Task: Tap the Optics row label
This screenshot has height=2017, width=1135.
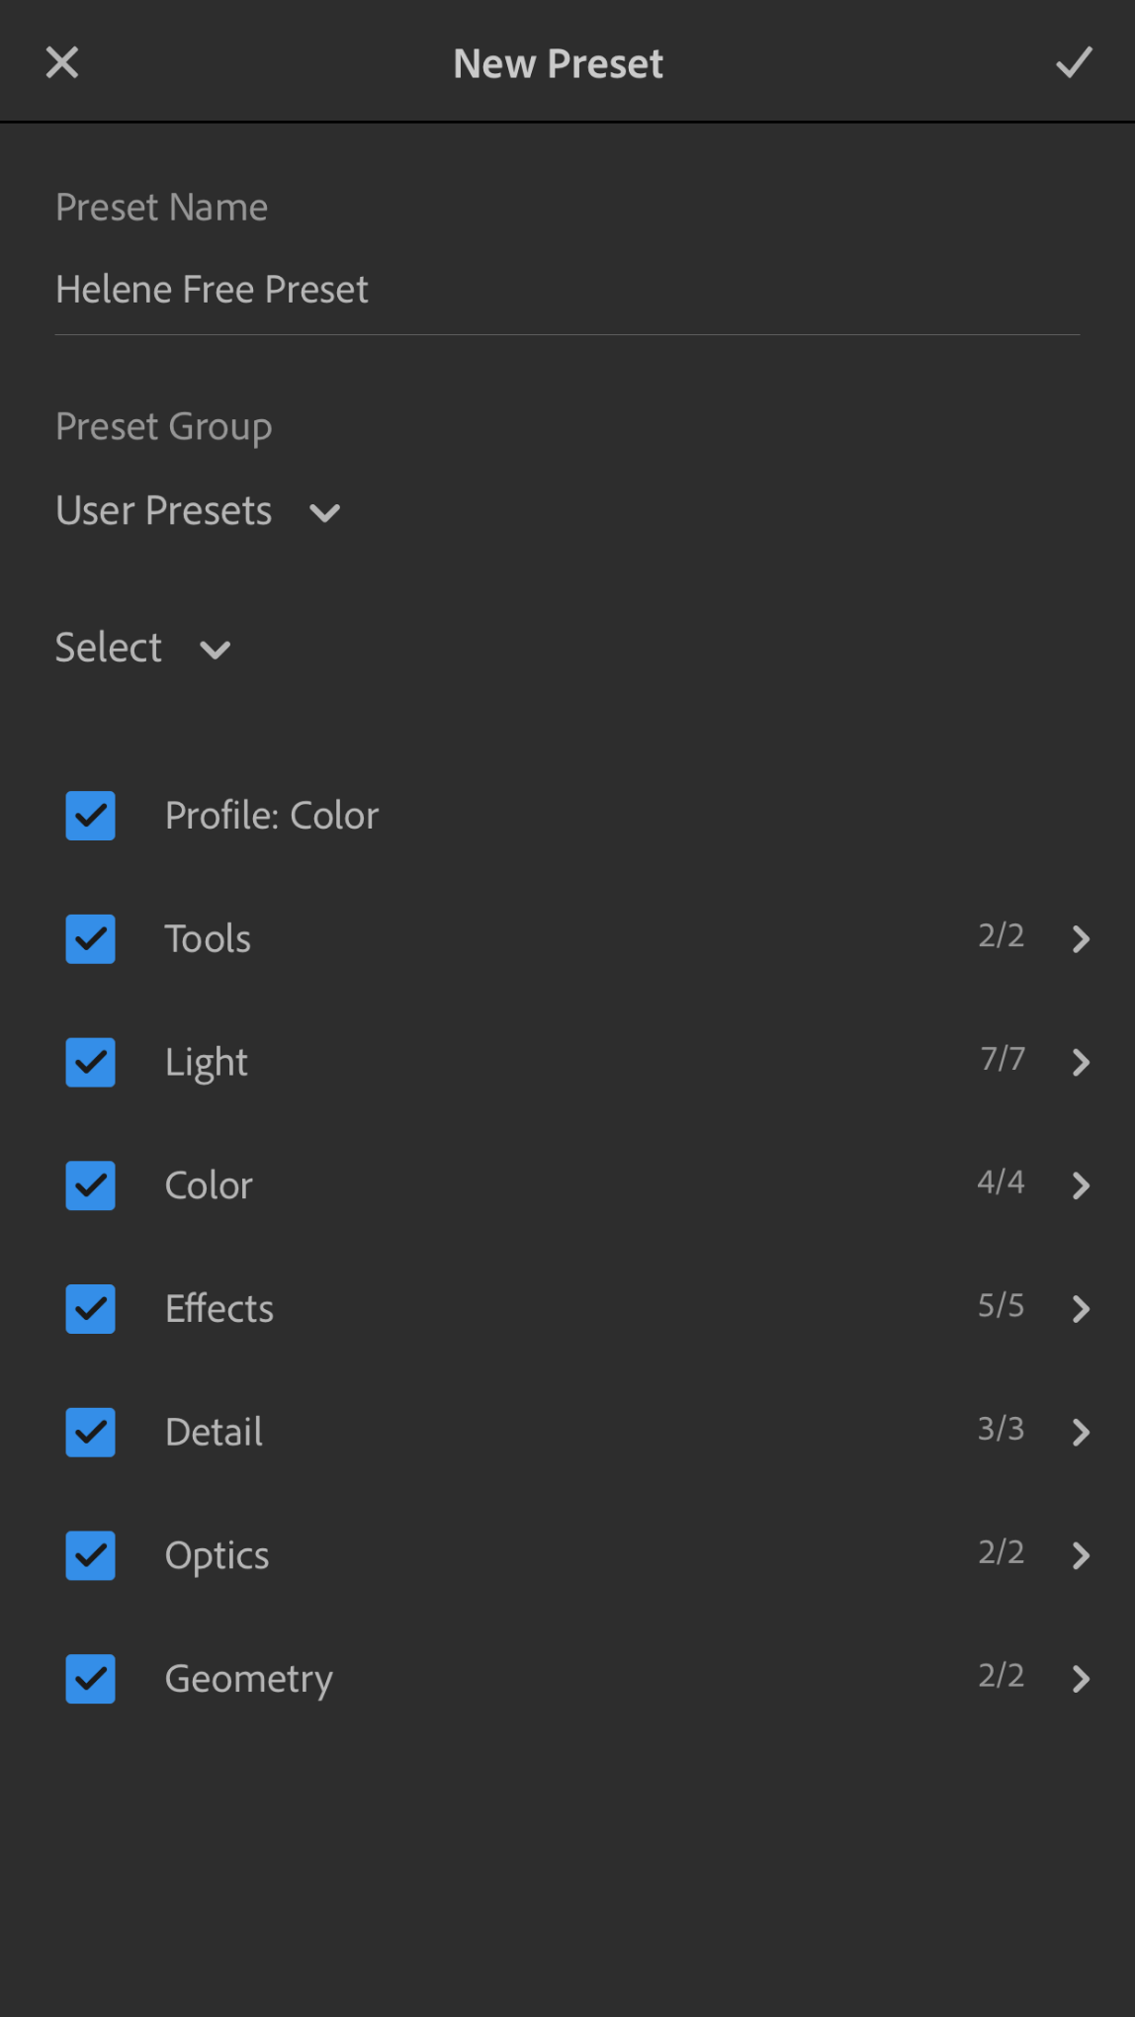Action: tap(217, 1556)
